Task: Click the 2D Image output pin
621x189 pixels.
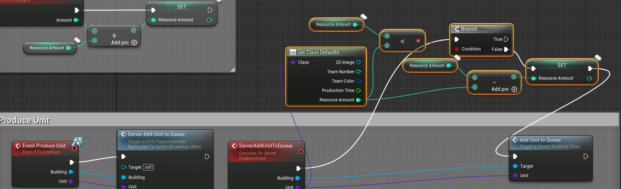Action: pos(358,62)
